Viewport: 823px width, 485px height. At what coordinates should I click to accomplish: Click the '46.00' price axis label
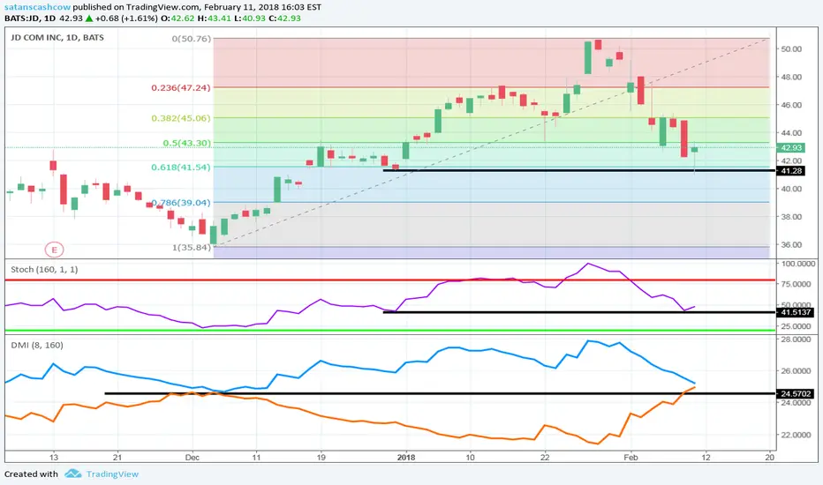point(791,105)
